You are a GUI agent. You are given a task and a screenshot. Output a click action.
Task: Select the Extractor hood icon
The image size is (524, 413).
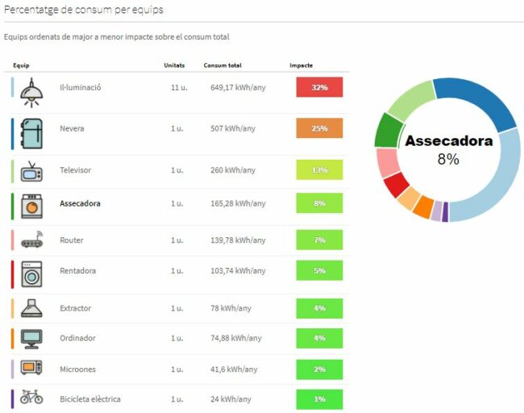[x=32, y=308]
